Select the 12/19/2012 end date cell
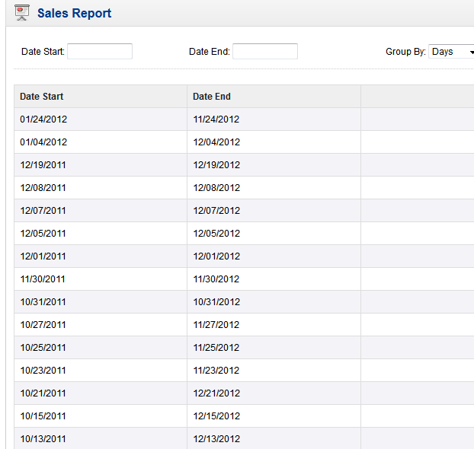 click(x=274, y=165)
